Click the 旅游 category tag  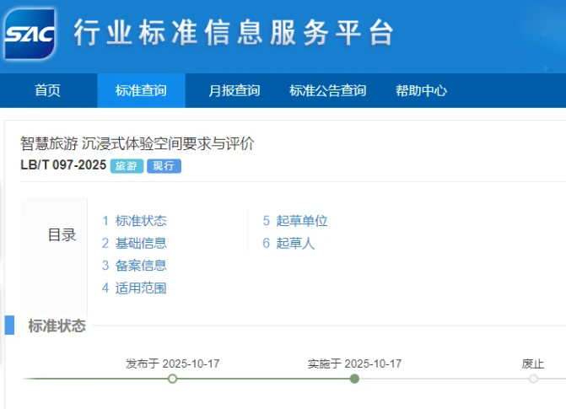click(x=127, y=166)
